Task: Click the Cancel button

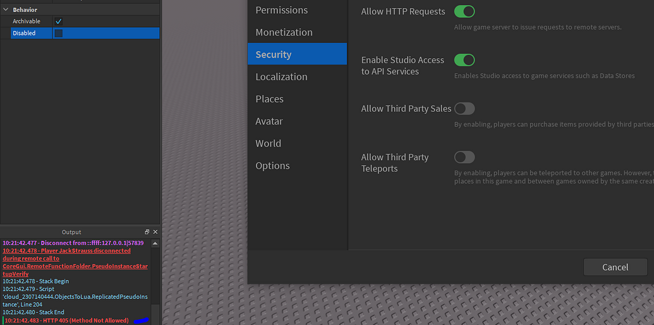Action: [615, 267]
